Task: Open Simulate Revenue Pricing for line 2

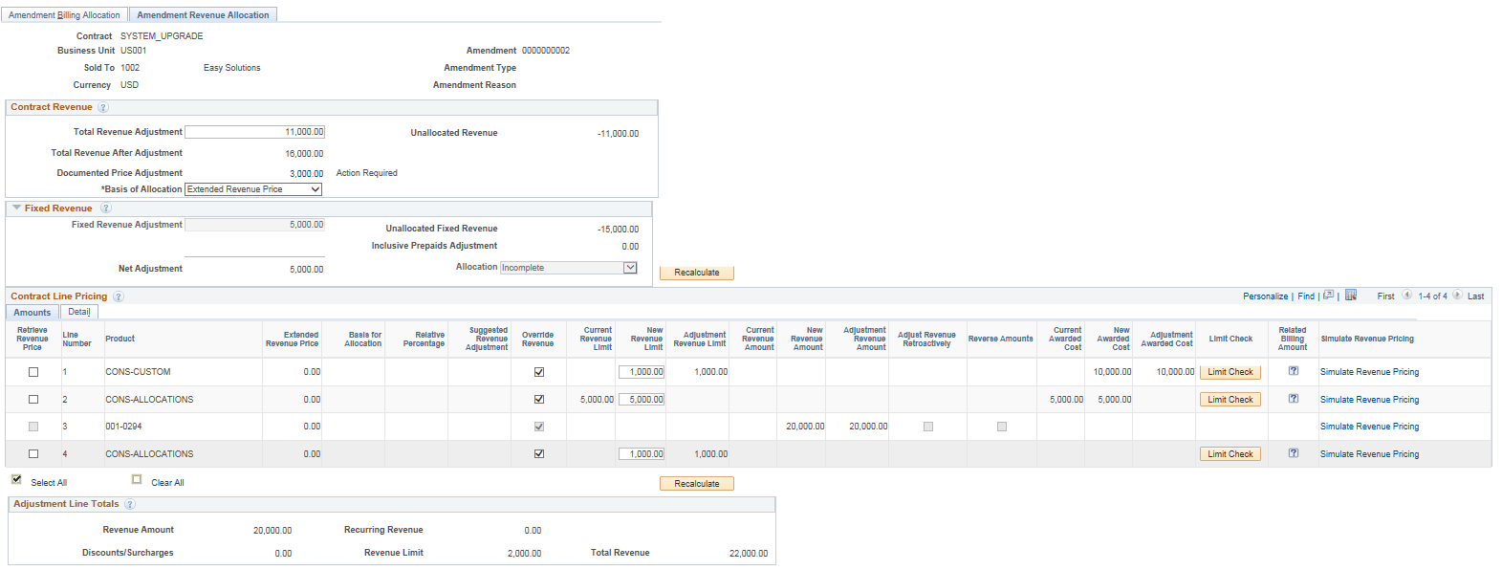Action: (x=1369, y=400)
